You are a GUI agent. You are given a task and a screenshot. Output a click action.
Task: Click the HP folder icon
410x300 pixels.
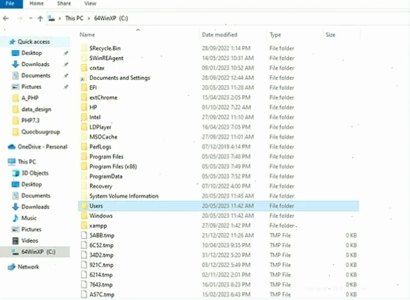tap(84, 107)
